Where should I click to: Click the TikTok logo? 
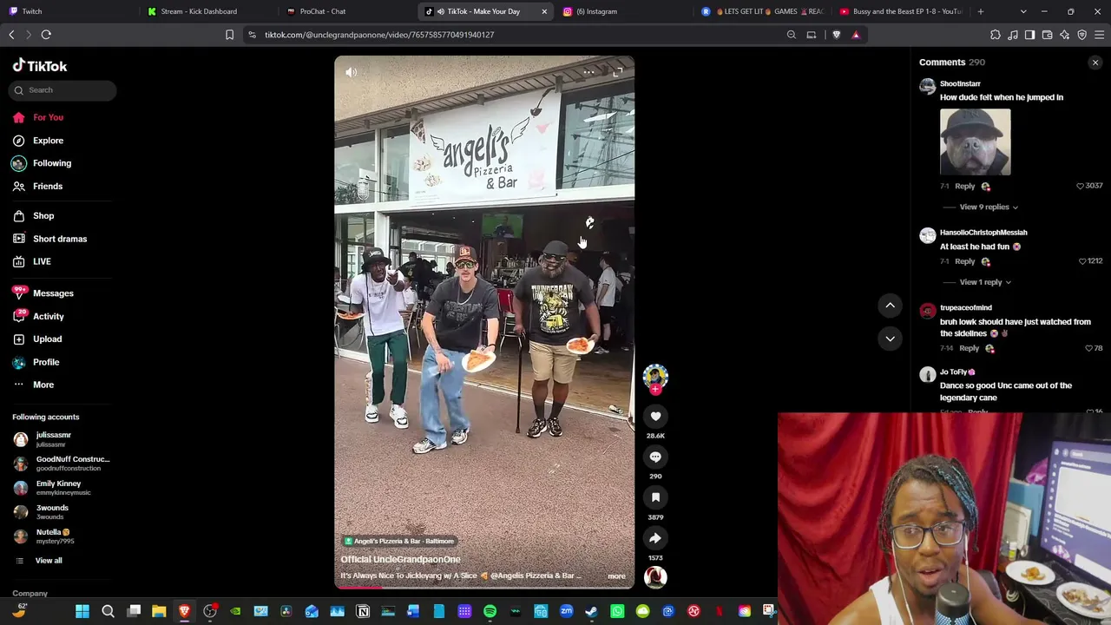tap(40, 66)
